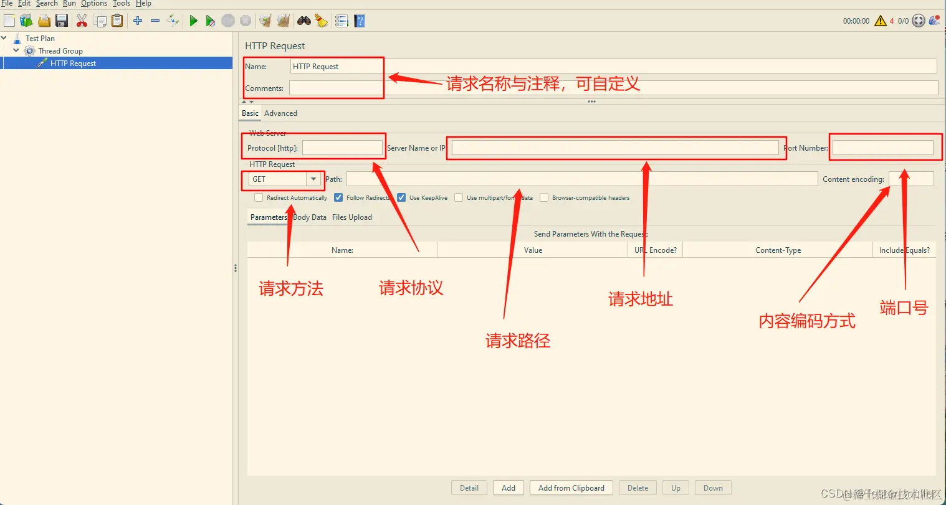The height and width of the screenshot is (505, 946).
Task: Click the JMeter feather icon at far right
Action: point(934,21)
